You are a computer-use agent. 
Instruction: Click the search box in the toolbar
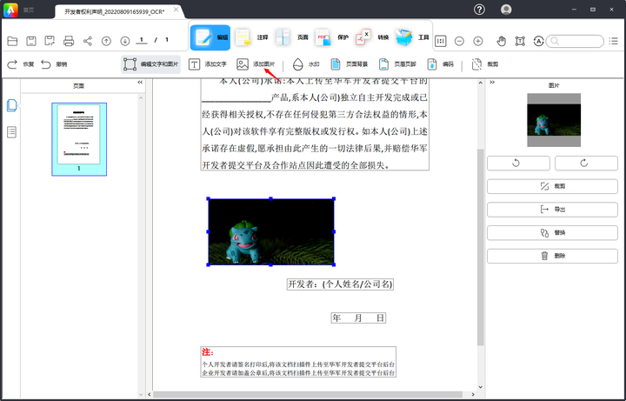575,41
